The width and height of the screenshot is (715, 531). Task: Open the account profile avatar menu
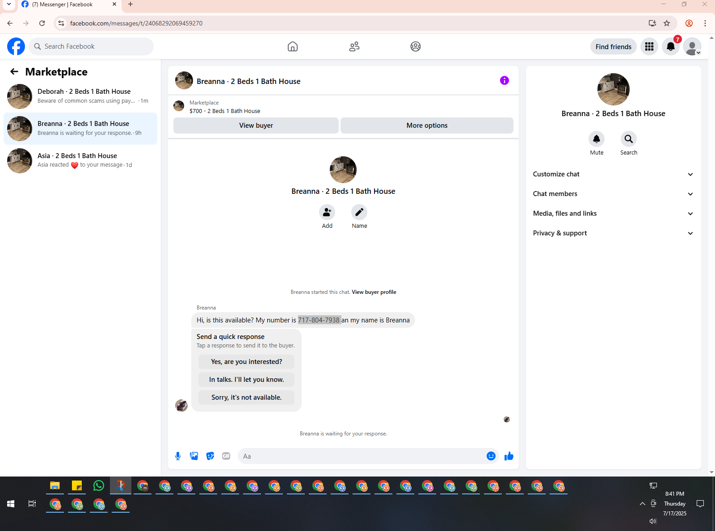point(692,46)
